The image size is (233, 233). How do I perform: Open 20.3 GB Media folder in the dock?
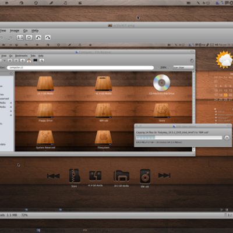click(122, 176)
